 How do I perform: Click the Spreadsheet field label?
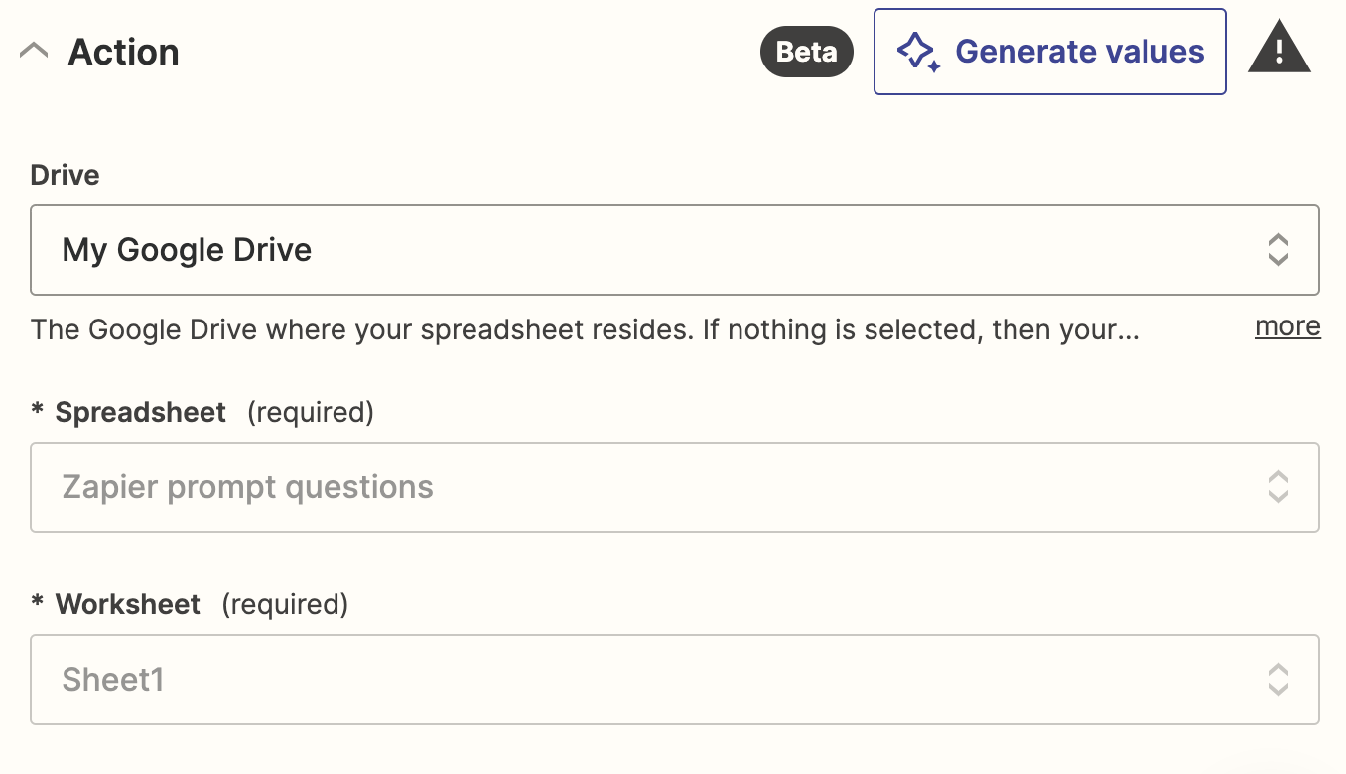click(x=141, y=412)
